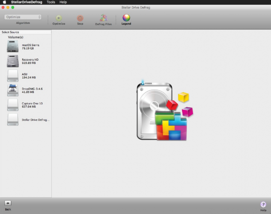Open the Help menu in menu bar

click(63, 2)
